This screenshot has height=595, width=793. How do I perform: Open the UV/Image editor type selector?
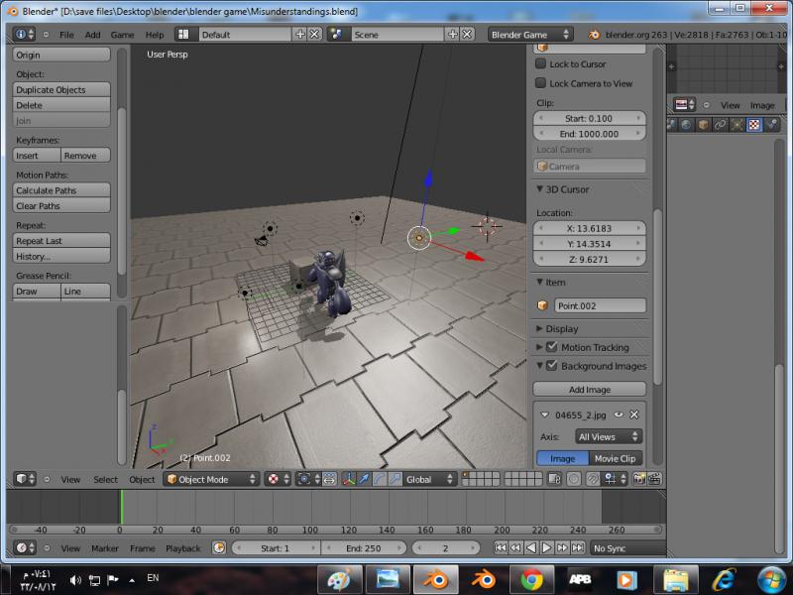685,105
